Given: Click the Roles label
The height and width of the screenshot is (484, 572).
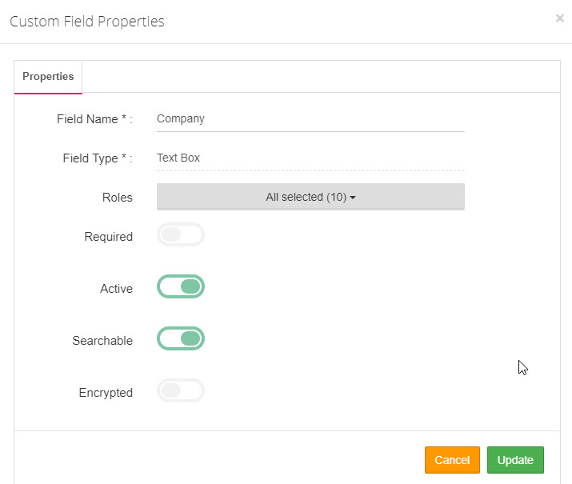Looking at the screenshot, I should tap(117, 198).
